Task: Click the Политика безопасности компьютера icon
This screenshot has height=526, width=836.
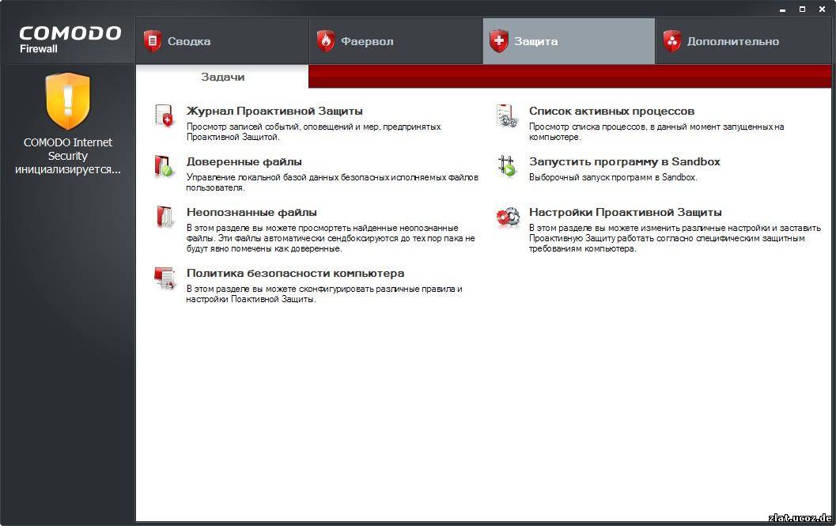Action: 165,278
